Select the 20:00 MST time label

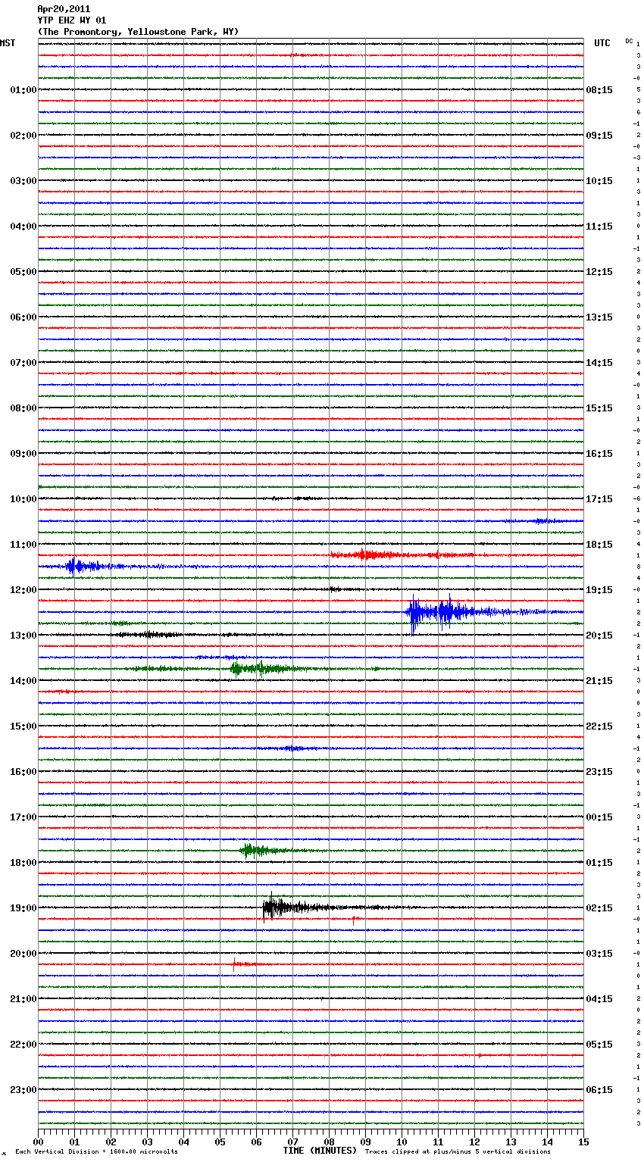point(23,954)
